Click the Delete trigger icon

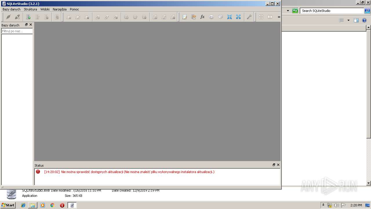tap(144, 17)
